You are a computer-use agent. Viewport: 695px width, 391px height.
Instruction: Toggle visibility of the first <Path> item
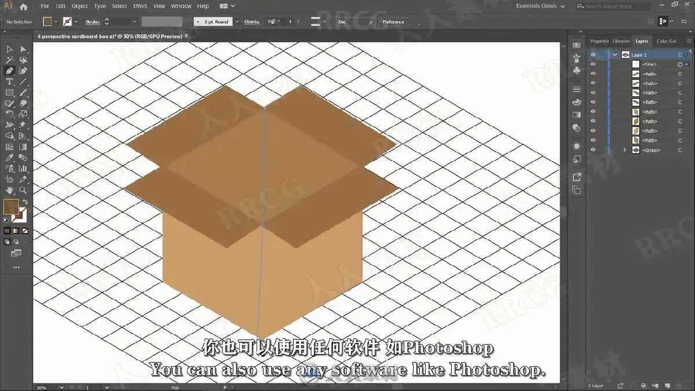593,74
